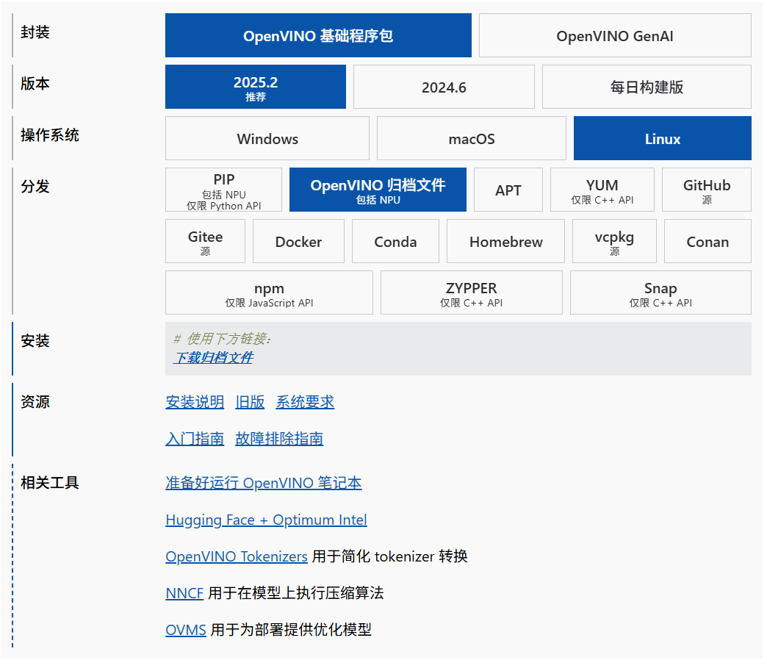
Task: Visit the Hugging Face + Optimum Intel page
Action: click(266, 520)
